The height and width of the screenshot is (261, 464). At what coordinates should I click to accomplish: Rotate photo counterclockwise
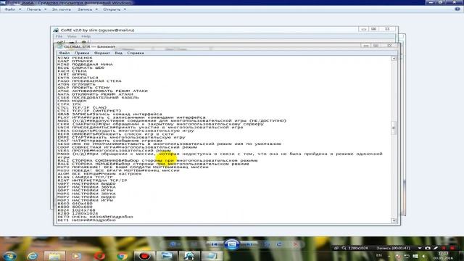coord(267,244)
